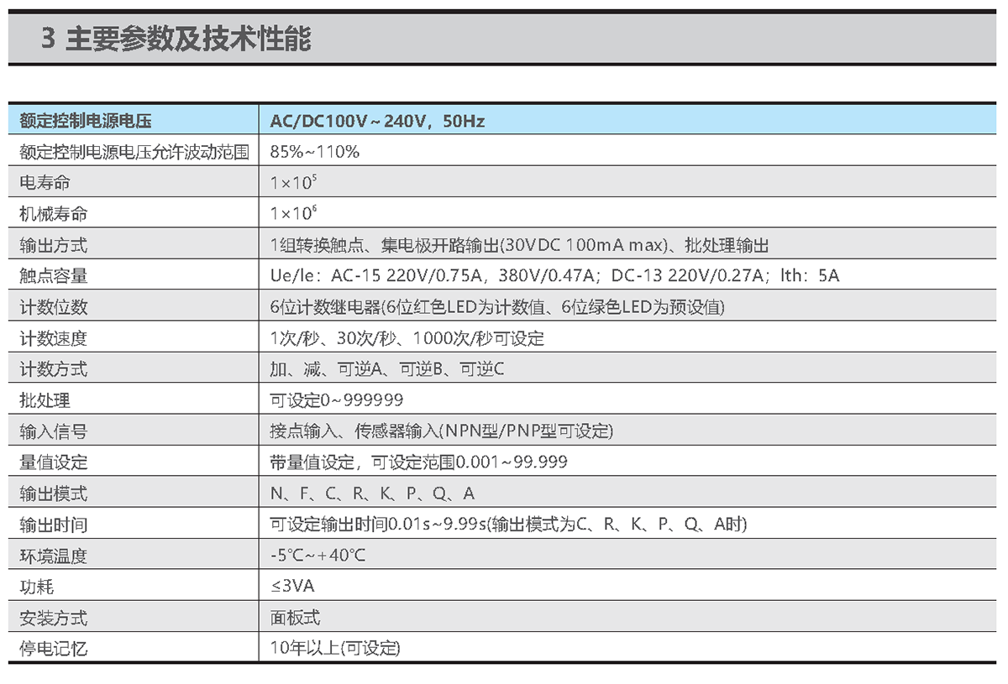
Task: Click the 'N、F、C、R、K、P、Q、A' value
Action: coord(373,493)
